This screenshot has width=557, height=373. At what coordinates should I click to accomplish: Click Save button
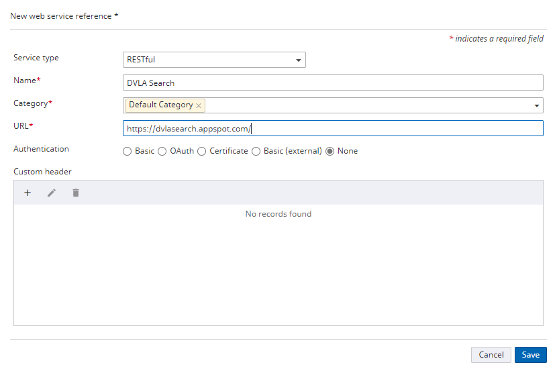530,354
